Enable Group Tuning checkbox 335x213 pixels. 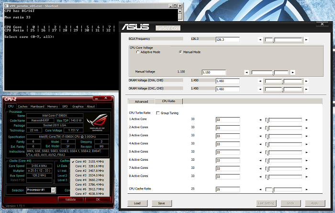158,113
